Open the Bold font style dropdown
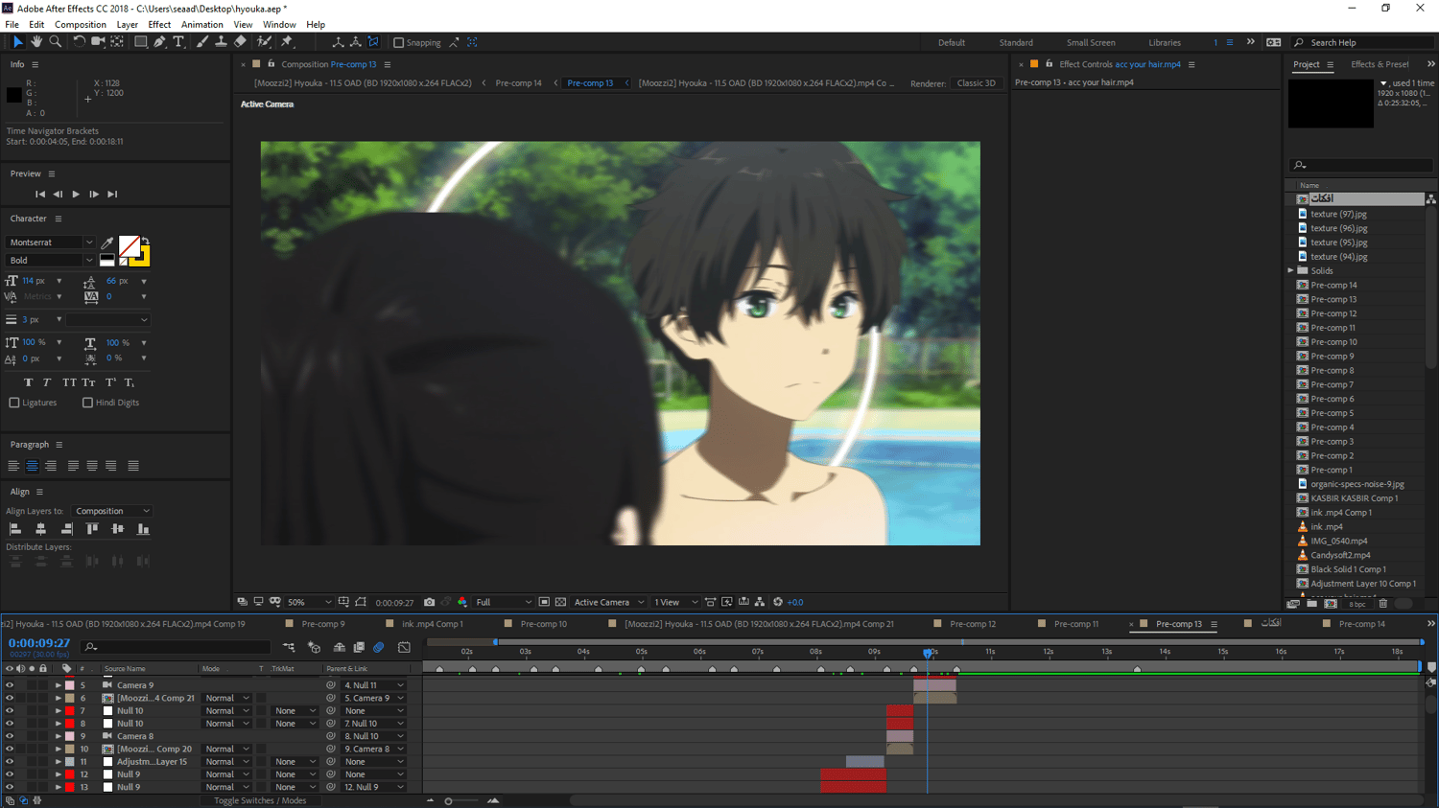The image size is (1439, 808). [x=51, y=260]
